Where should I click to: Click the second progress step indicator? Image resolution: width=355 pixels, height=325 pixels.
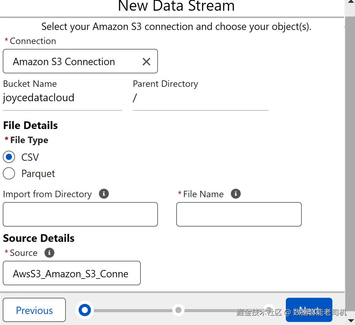coord(178,310)
